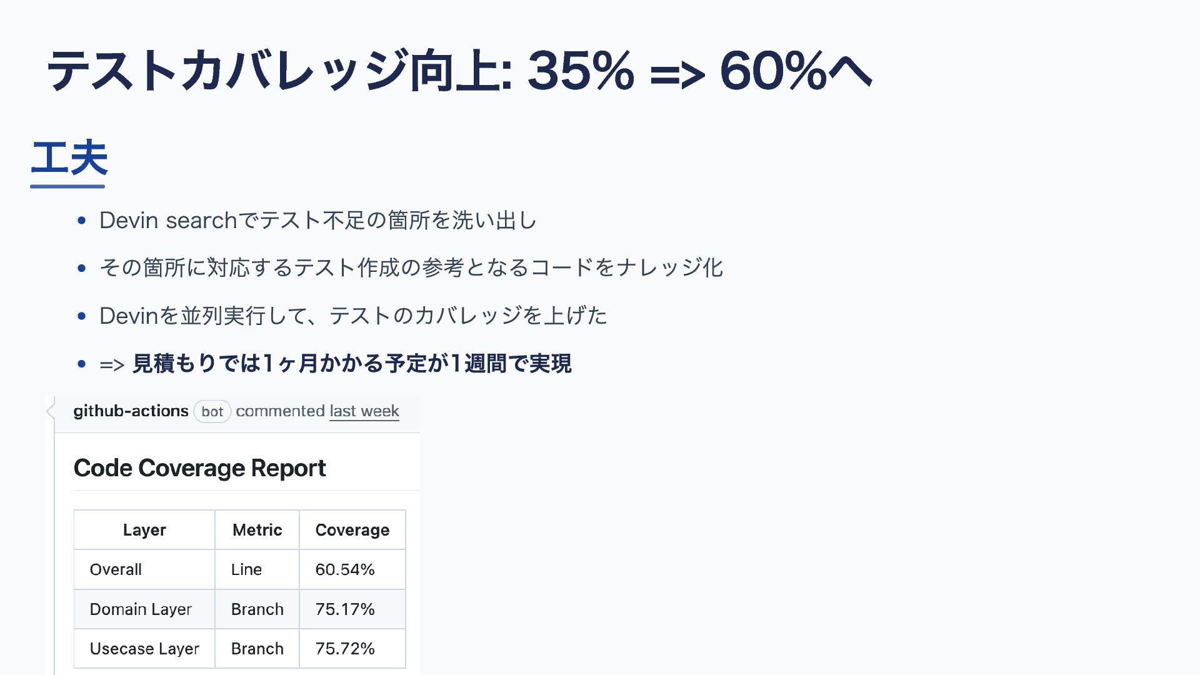
Task: Click the 75.17% coverage cell
Action: tap(352, 609)
